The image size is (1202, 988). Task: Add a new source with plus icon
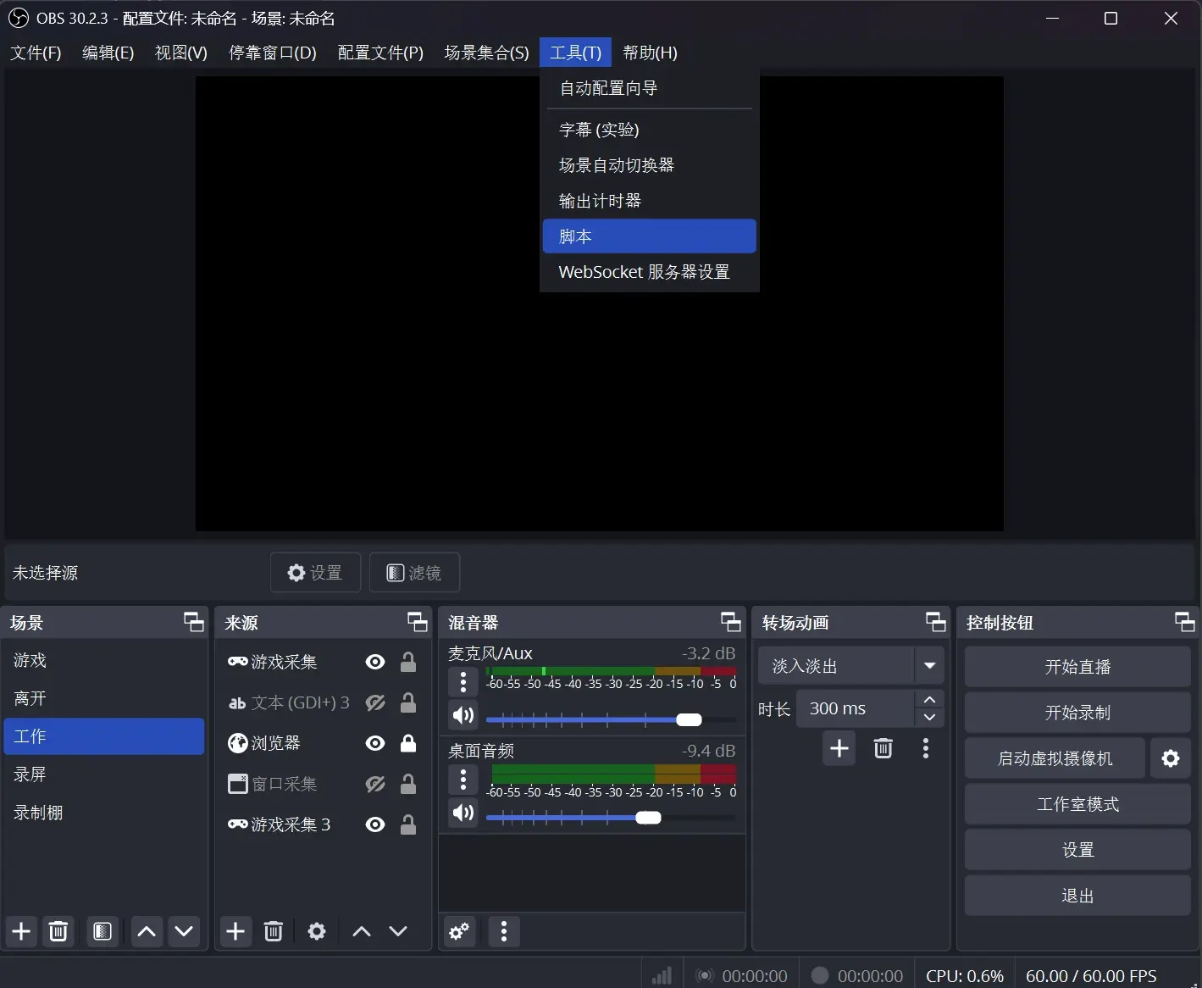point(235,932)
